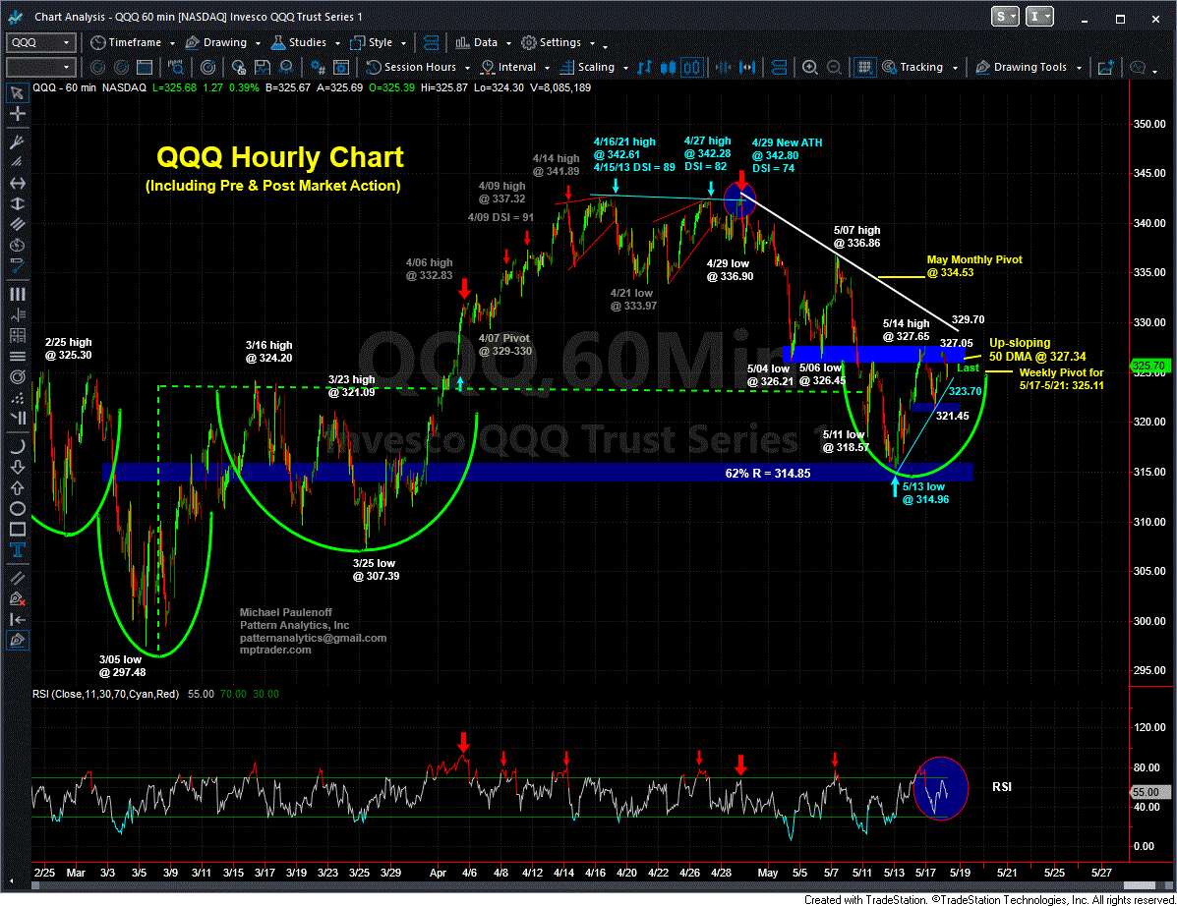Switch chart to OHLC bar type
1177x906 pixels.
644,68
